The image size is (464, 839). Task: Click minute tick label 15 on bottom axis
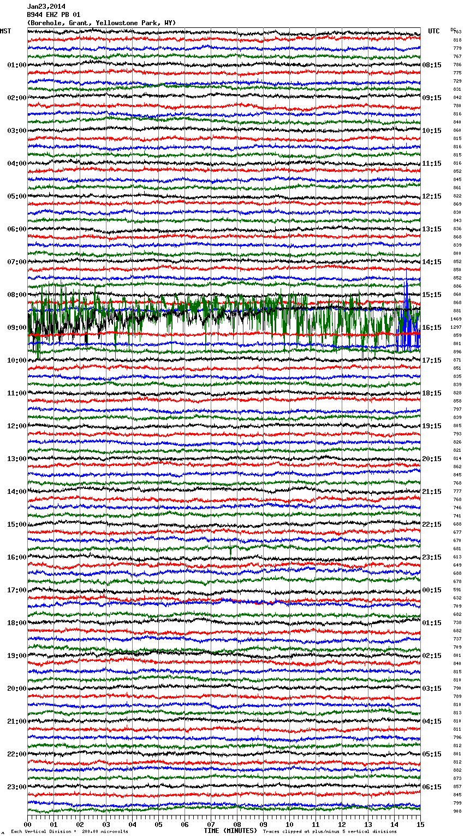pos(420,824)
